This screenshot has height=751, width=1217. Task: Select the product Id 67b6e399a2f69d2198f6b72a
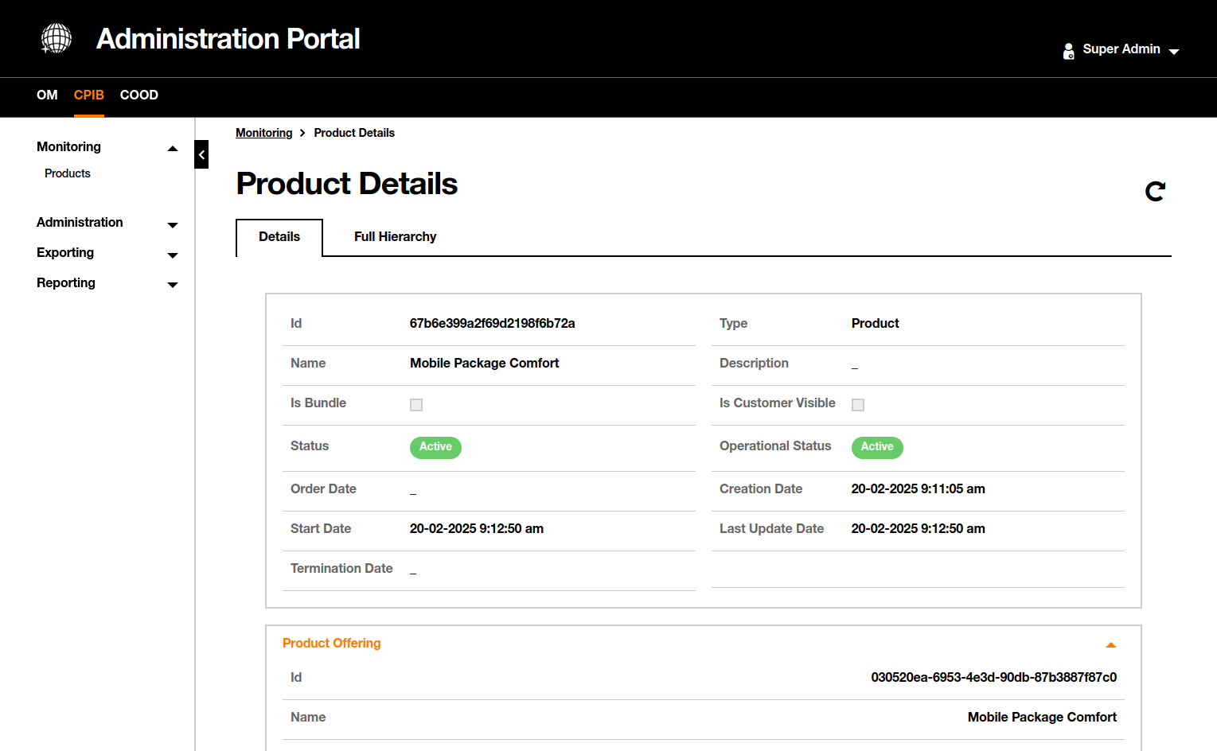pos(493,323)
